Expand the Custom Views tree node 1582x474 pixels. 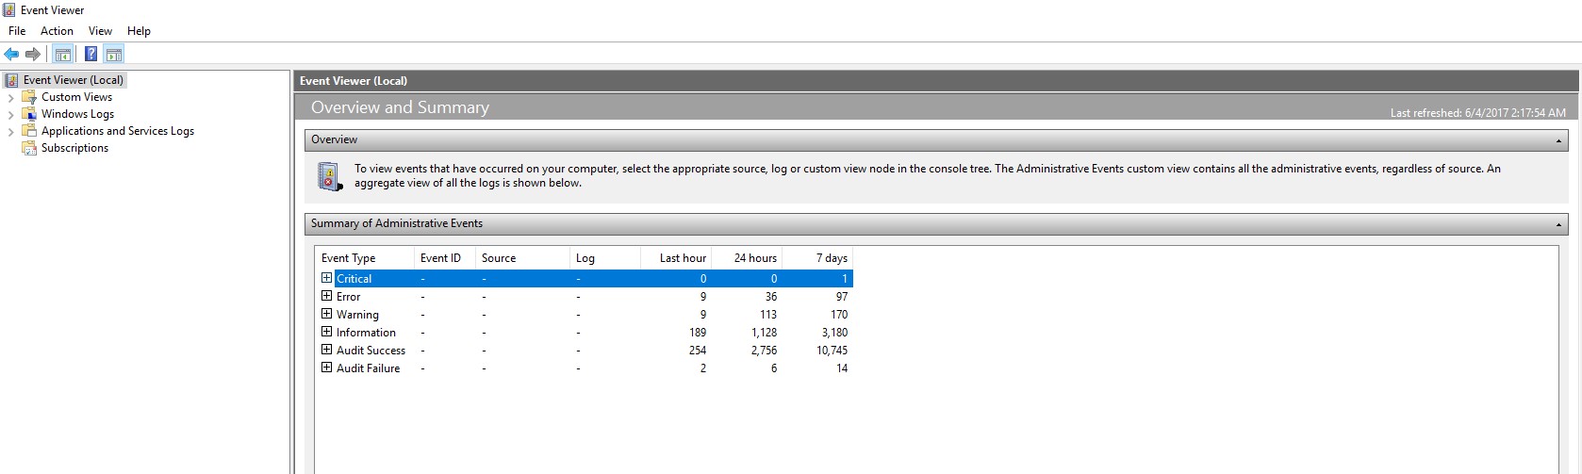tap(10, 98)
